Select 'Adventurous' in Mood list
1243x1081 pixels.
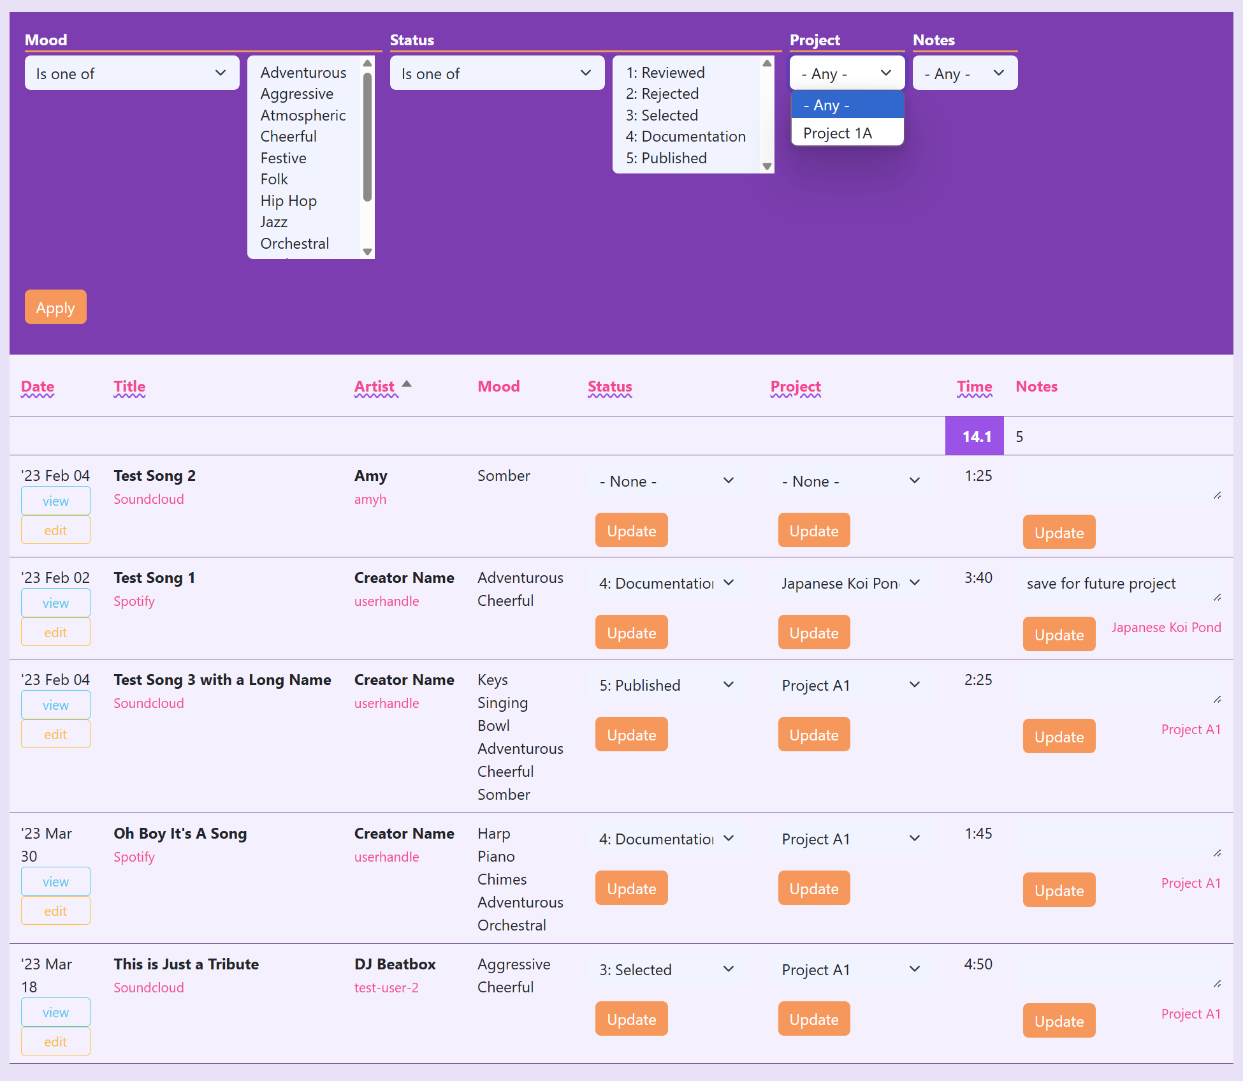pos(303,73)
